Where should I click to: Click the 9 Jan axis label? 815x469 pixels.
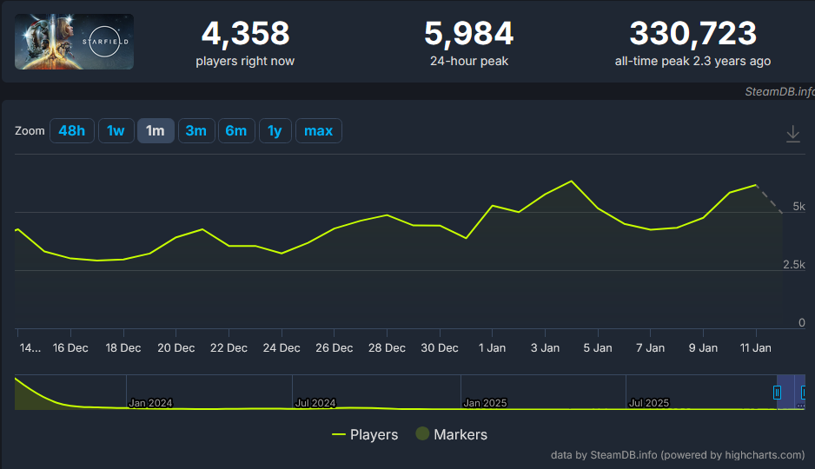(x=703, y=348)
